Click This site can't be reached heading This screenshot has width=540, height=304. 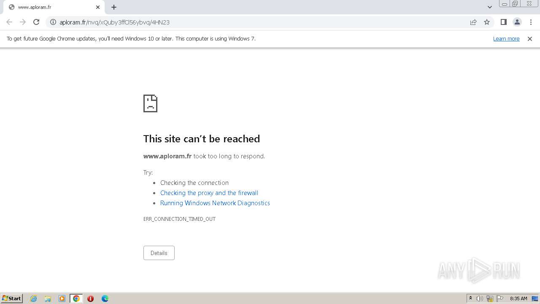[x=202, y=139]
